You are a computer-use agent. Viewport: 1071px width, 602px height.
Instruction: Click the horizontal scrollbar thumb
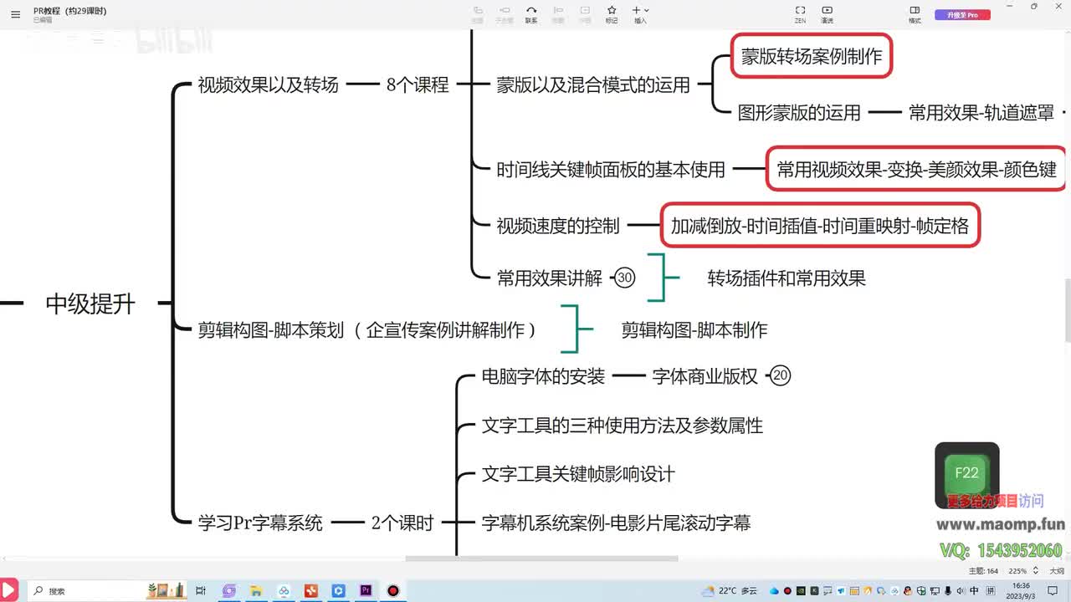[544, 559]
